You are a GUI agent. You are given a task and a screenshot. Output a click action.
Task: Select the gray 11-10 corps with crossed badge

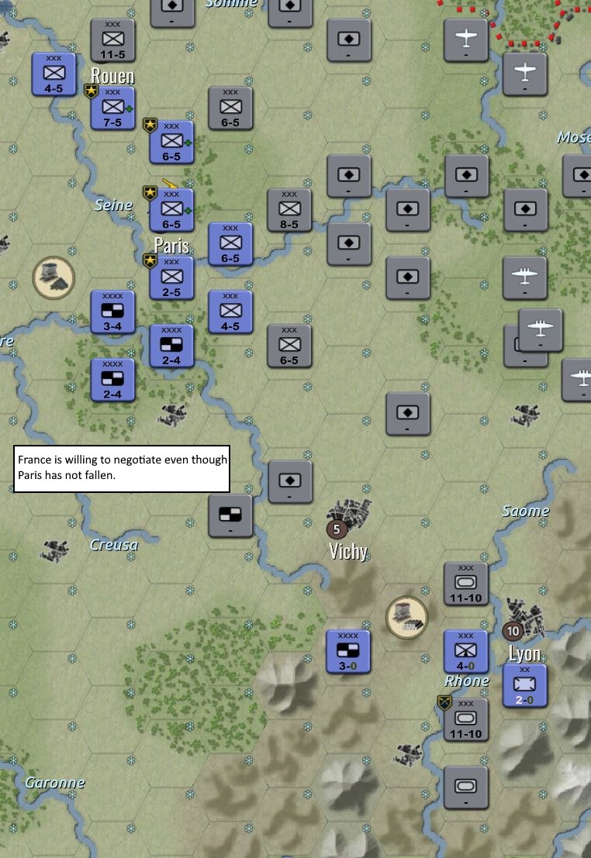point(465,719)
